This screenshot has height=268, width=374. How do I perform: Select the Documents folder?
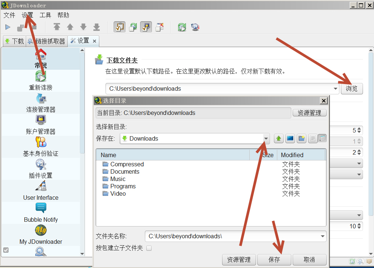click(x=125, y=171)
